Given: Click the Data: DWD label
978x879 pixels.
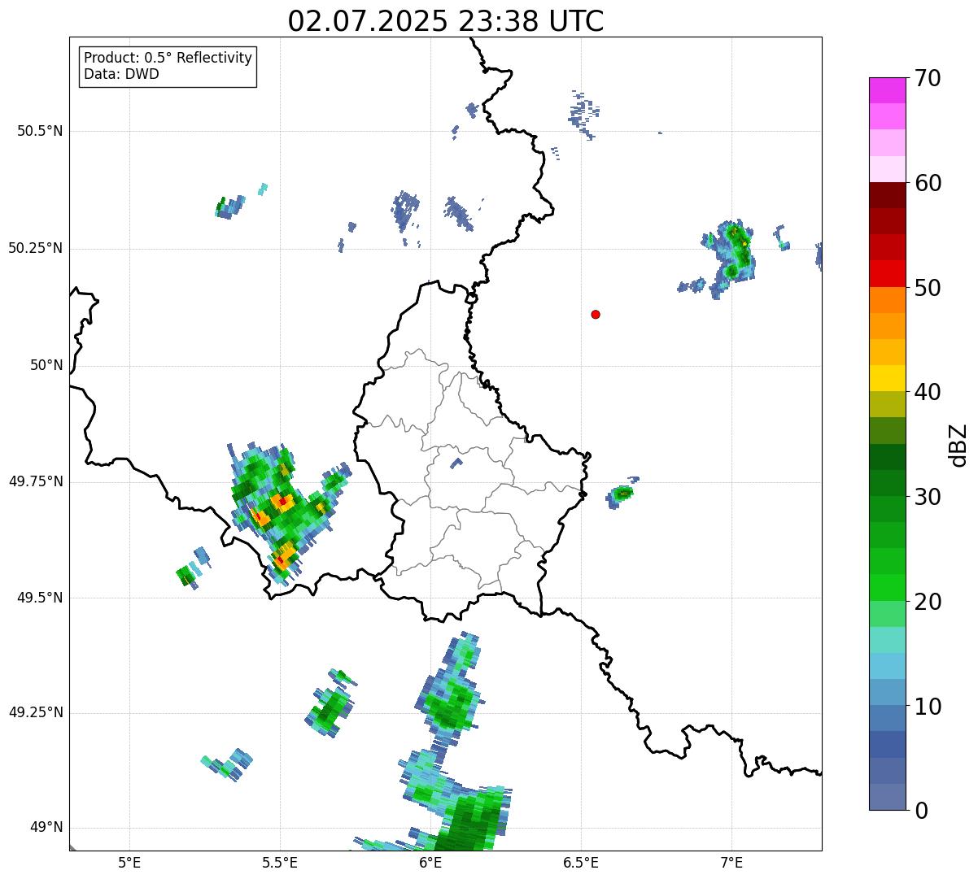Looking at the screenshot, I should click(121, 74).
